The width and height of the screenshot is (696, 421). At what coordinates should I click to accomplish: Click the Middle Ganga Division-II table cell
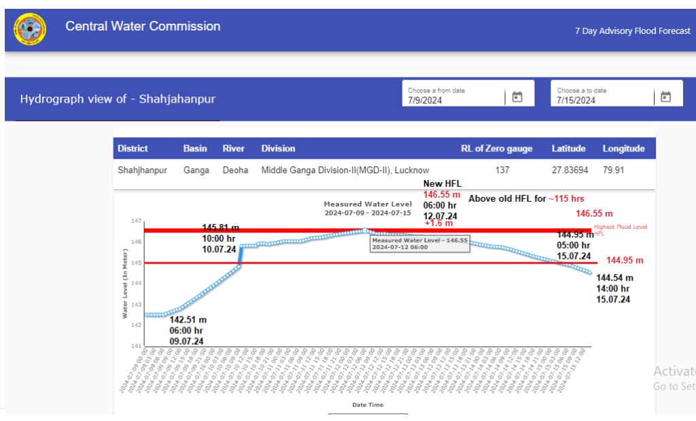(x=345, y=170)
